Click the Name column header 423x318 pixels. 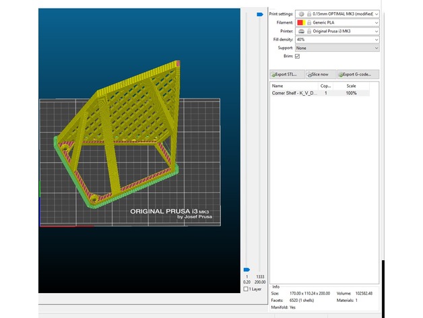(x=294, y=86)
